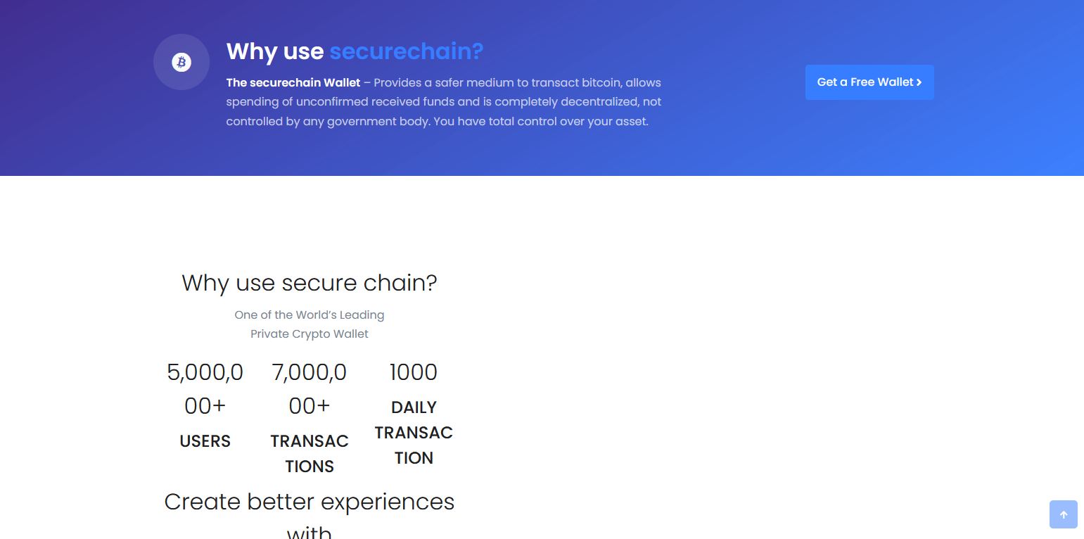Click the 7,000,000+ transactions counter

tap(310, 389)
